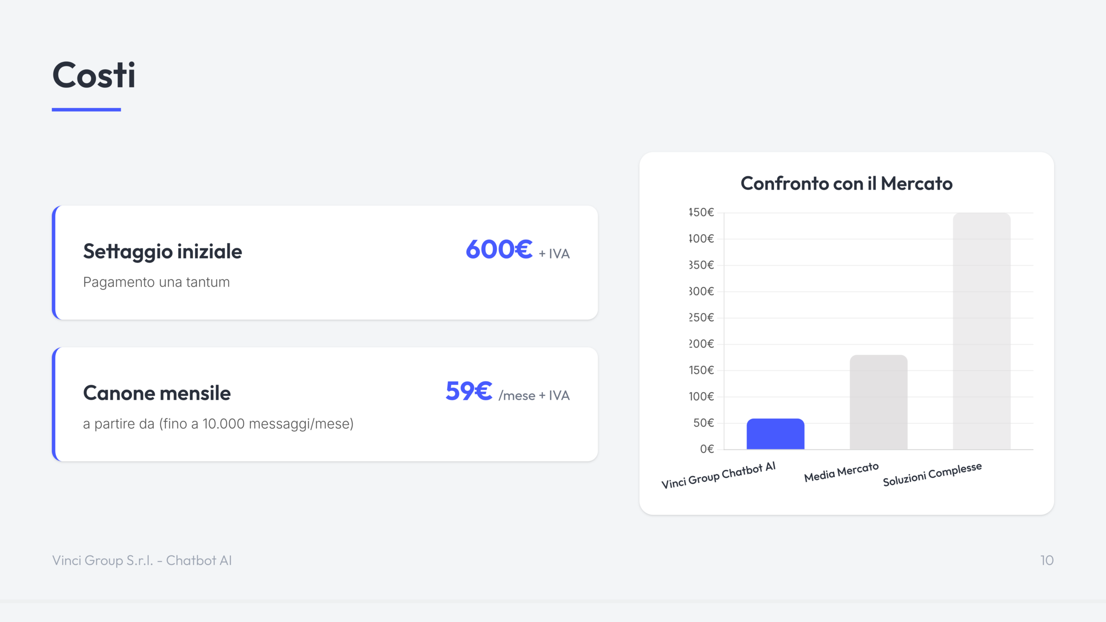
Task: Select the Settaggio iniziale heading
Action: 162,251
